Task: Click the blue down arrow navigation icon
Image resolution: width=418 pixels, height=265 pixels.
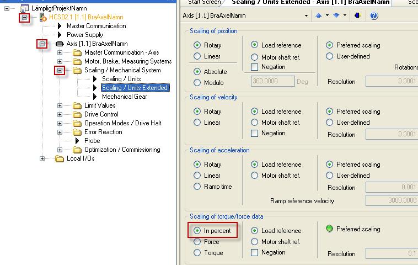Action: click(x=336, y=15)
